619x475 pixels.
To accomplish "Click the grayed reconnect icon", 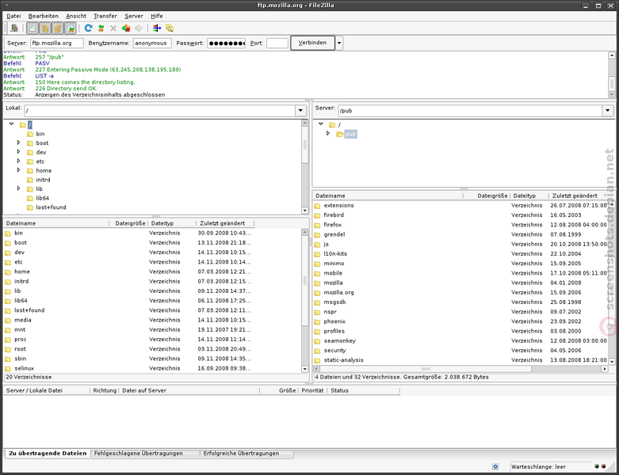I will (x=139, y=28).
